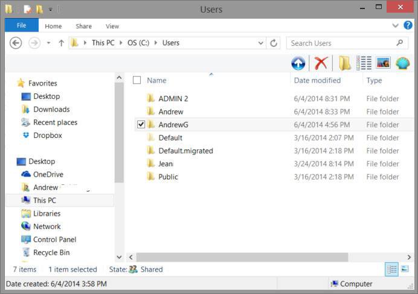Click the up one level arrow

pyautogui.click(x=61, y=43)
